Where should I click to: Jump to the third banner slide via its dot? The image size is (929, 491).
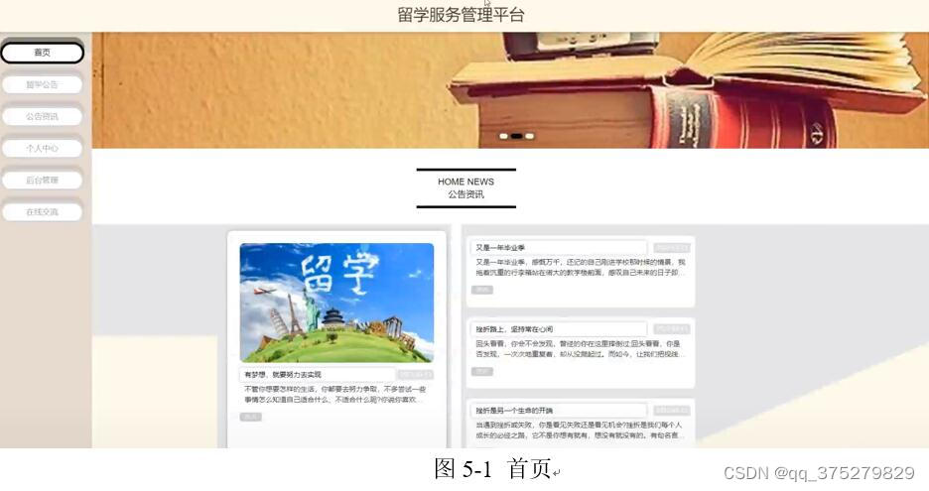(x=530, y=136)
